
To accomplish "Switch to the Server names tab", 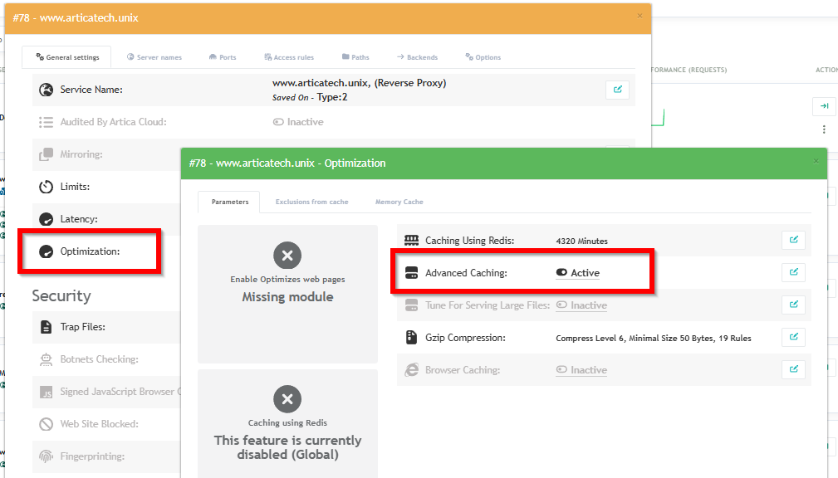I will tap(154, 57).
